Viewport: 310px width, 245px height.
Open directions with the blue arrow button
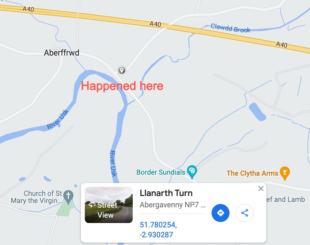[x=221, y=213]
